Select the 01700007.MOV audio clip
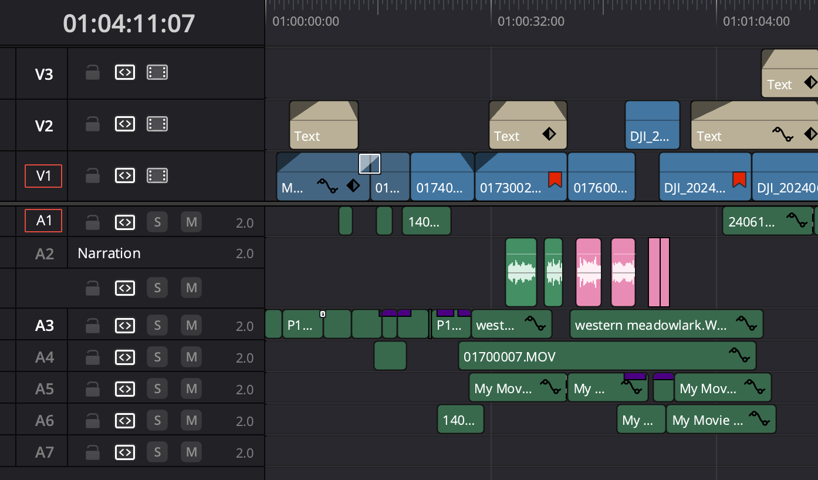The width and height of the screenshot is (818, 480). (x=607, y=356)
